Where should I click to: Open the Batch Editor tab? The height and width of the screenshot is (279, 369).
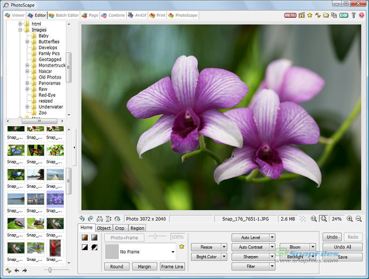click(64, 15)
